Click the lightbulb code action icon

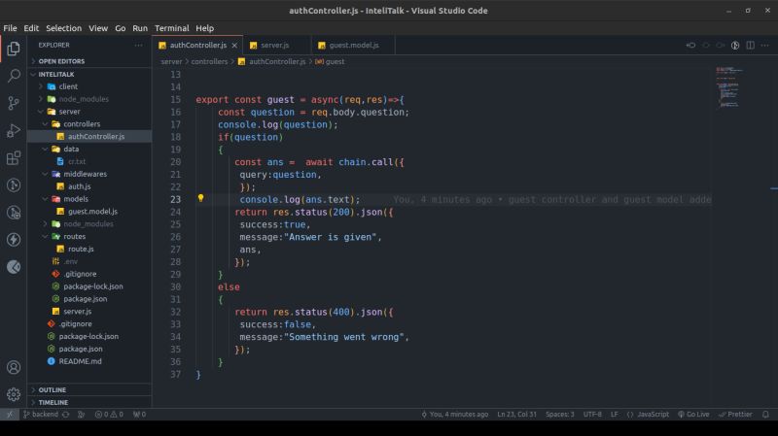[x=201, y=198]
